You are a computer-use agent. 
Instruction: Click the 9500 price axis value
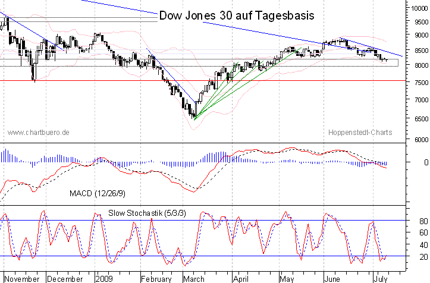(x=422, y=22)
